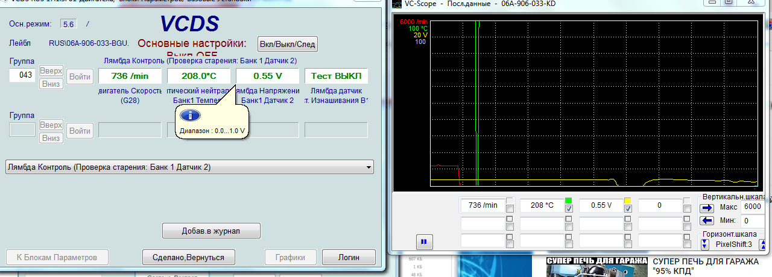The image size is (772, 277).
Task: Open the СУПЕР ПЕЧЬ ДЛЯ ГАРАЖА ad link
Action: [x=706, y=261]
